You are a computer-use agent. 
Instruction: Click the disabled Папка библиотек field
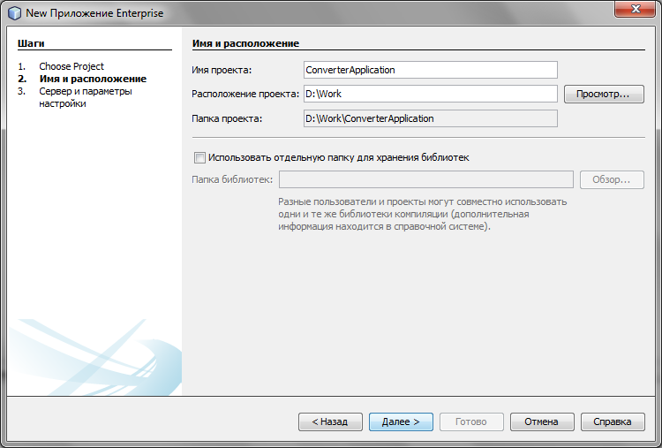pyautogui.click(x=426, y=179)
